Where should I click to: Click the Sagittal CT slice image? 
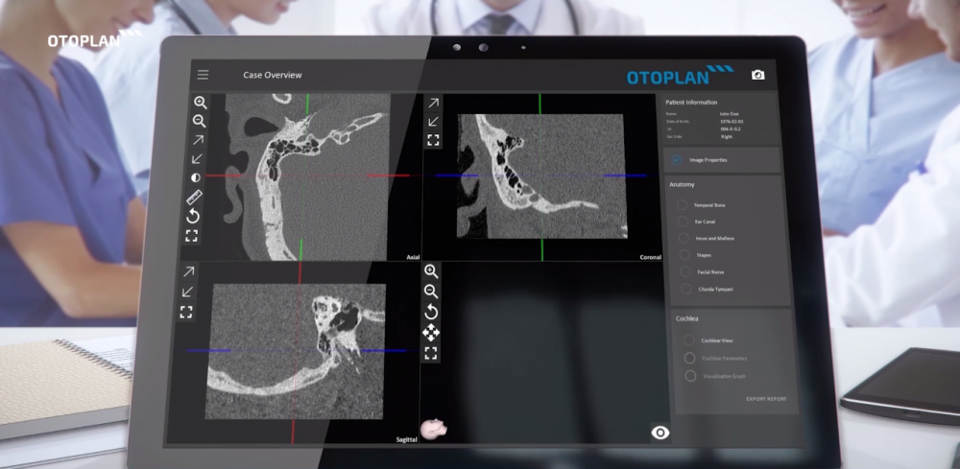pos(295,351)
